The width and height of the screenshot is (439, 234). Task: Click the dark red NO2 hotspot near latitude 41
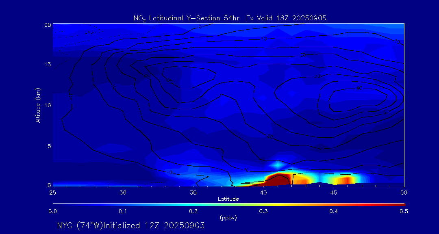click(277, 180)
